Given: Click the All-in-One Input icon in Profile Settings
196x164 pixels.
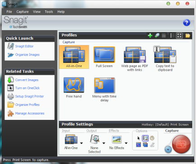Looking at the screenshot, I should tap(71, 140).
